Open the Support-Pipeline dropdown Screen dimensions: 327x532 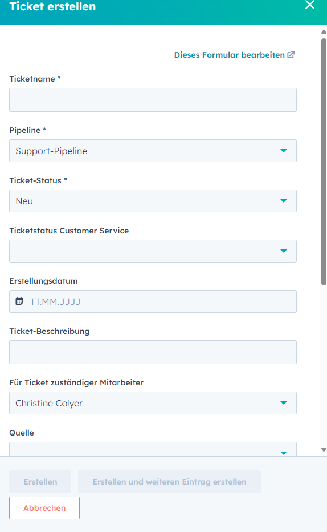(153, 151)
